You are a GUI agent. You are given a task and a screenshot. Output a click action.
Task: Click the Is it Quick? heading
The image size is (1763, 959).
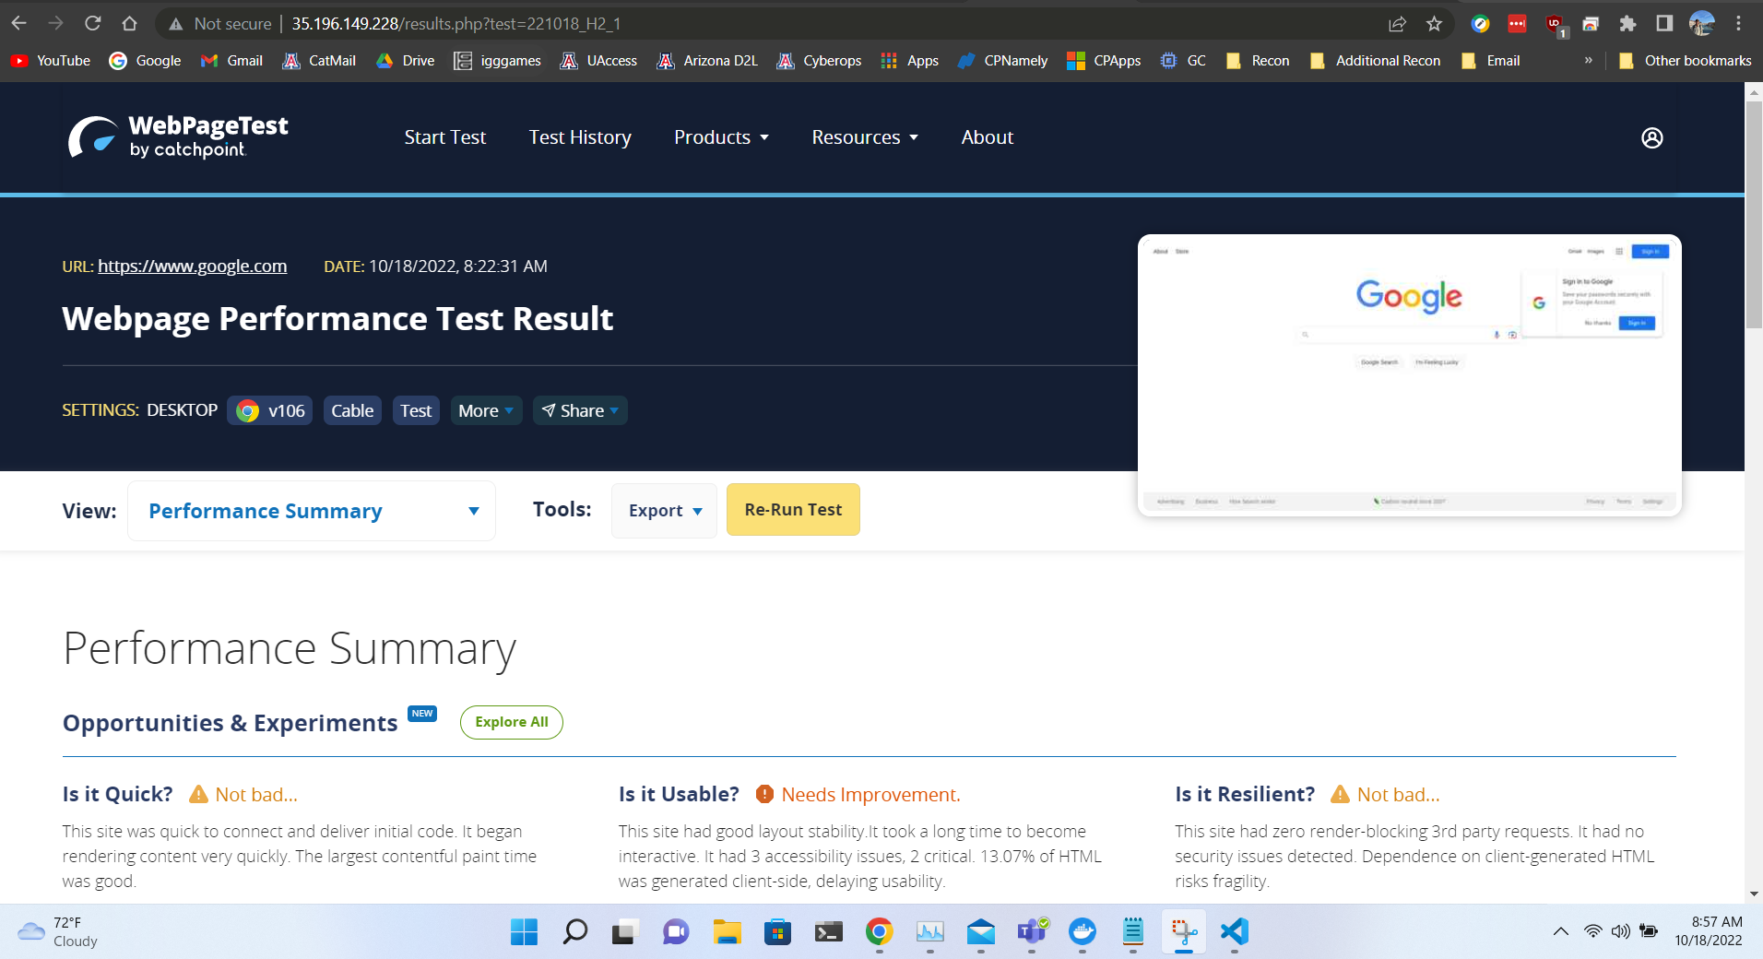click(x=118, y=795)
